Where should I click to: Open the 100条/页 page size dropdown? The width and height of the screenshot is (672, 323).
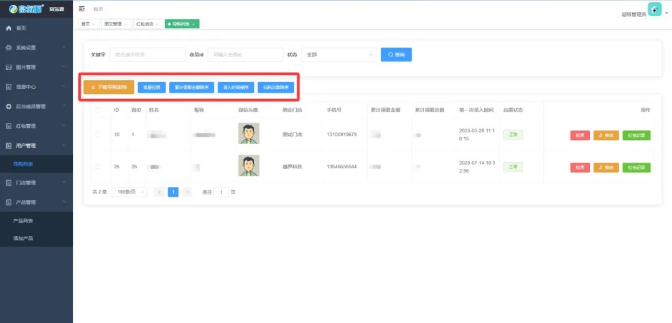point(129,192)
